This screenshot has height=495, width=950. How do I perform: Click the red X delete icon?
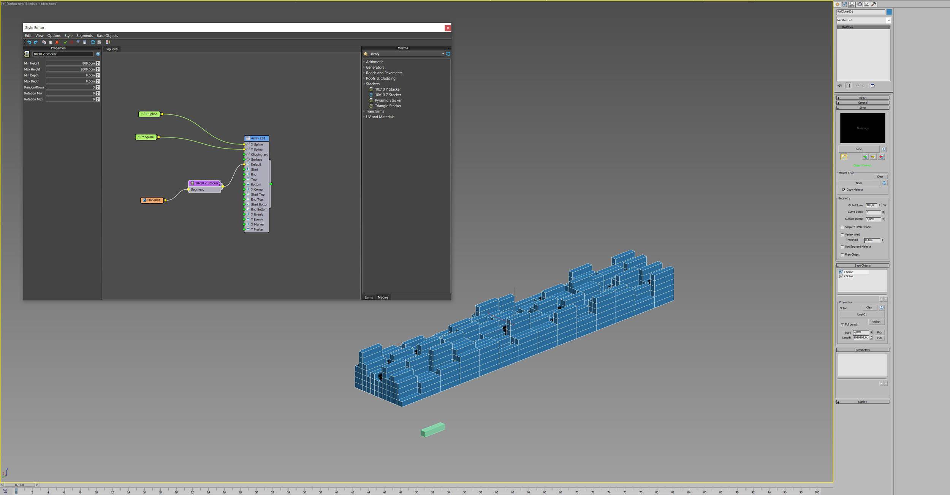click(x=57, y=42)
